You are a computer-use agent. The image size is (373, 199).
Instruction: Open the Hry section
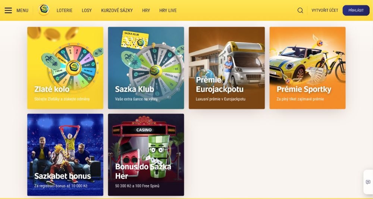(146, 10)
